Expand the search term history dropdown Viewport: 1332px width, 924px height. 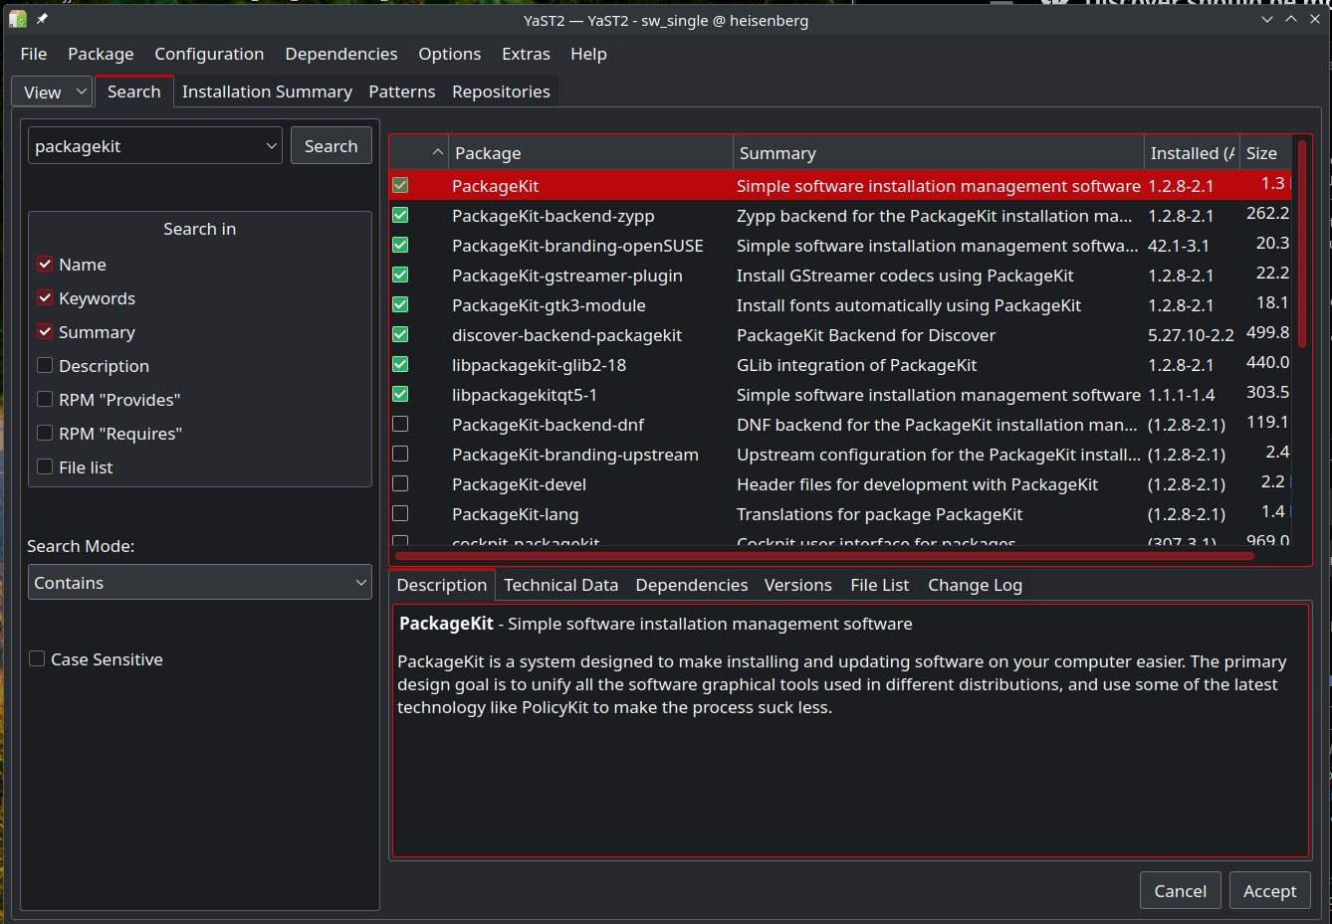pos(271,146)
